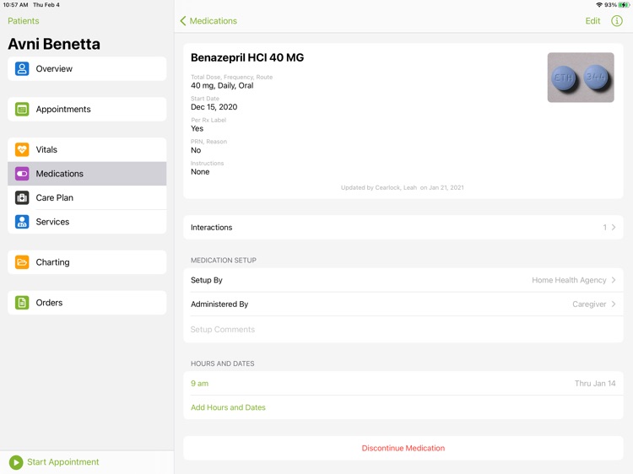Tap the 40 mg, Daily, Oral dose text
This screenshot has width=633, height=474.
[x=222, y=85]
